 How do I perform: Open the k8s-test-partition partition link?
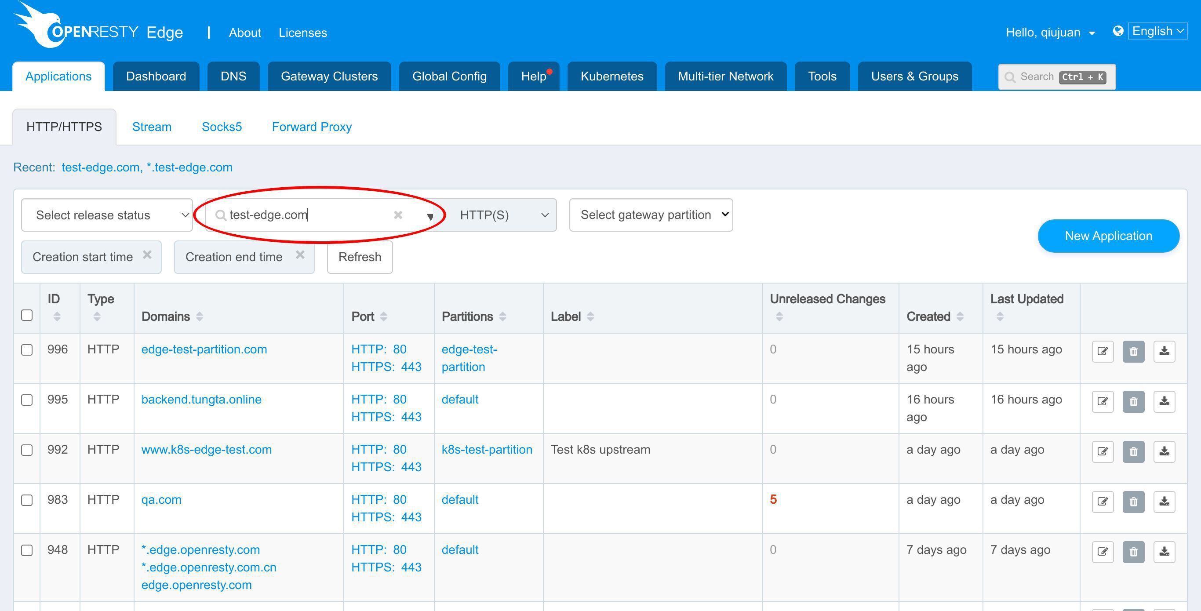[487, 449]
